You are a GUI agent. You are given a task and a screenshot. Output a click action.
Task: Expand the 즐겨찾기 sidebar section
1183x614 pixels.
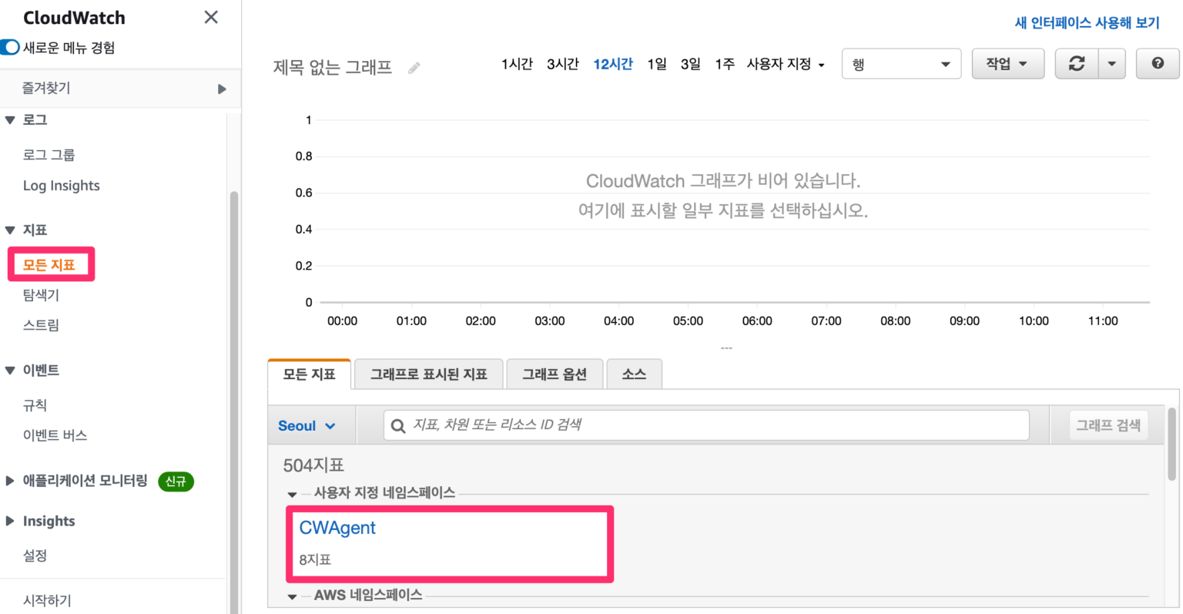(223, 89)
